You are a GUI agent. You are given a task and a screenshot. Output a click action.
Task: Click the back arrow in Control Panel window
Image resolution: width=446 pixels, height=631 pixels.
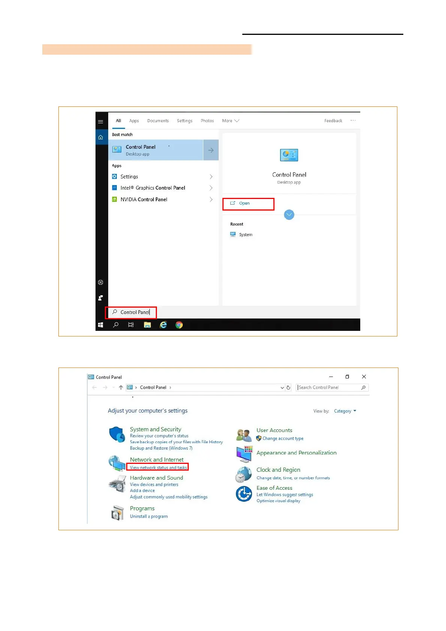point(94,387)
